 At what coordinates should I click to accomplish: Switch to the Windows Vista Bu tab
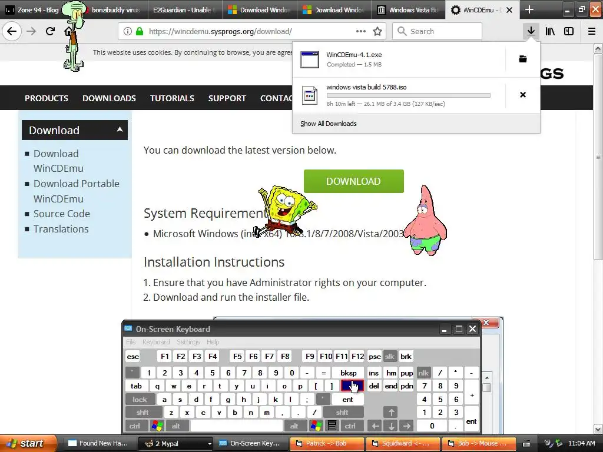[x=408, y=10]
